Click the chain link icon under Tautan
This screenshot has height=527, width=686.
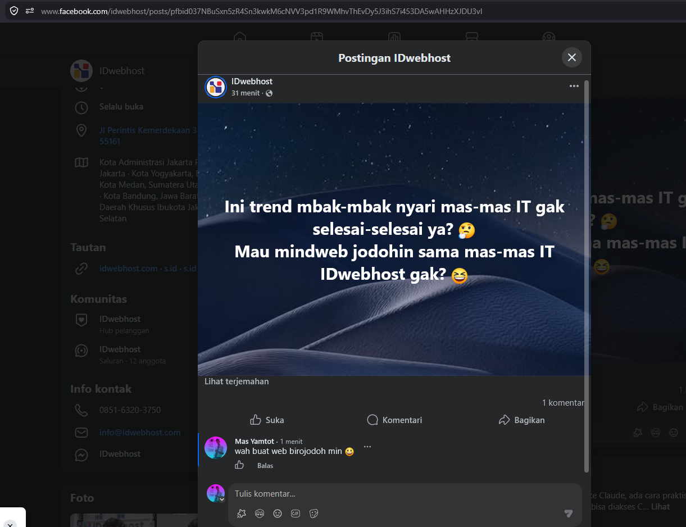coord(81,269)
